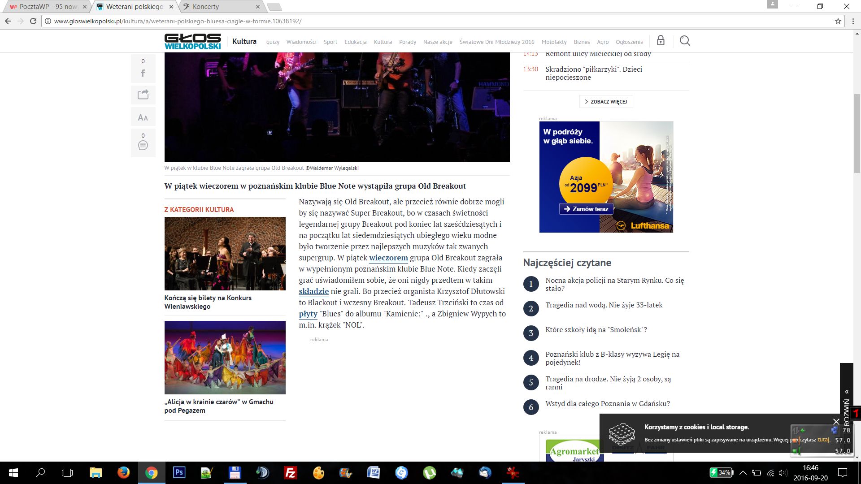The image size is (861, 484).
Task: Click the 'tutaj' link in cookies notice
Action: (x=823, y=440)
